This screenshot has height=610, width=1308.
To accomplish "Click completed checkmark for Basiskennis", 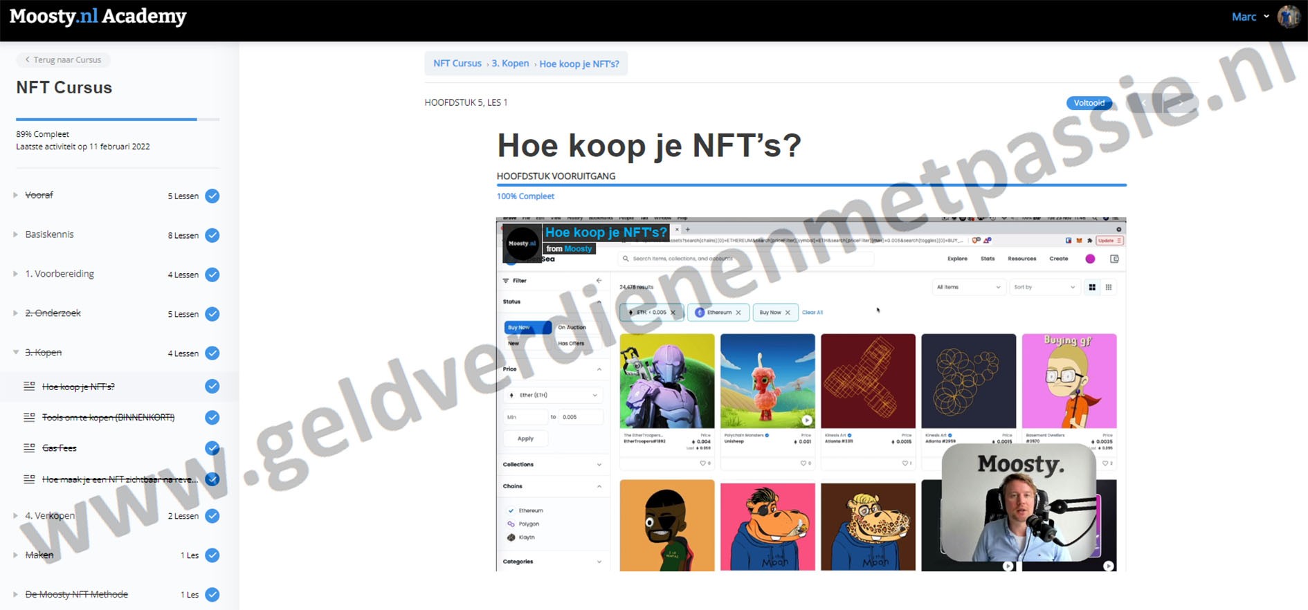I will coord(212,235).
